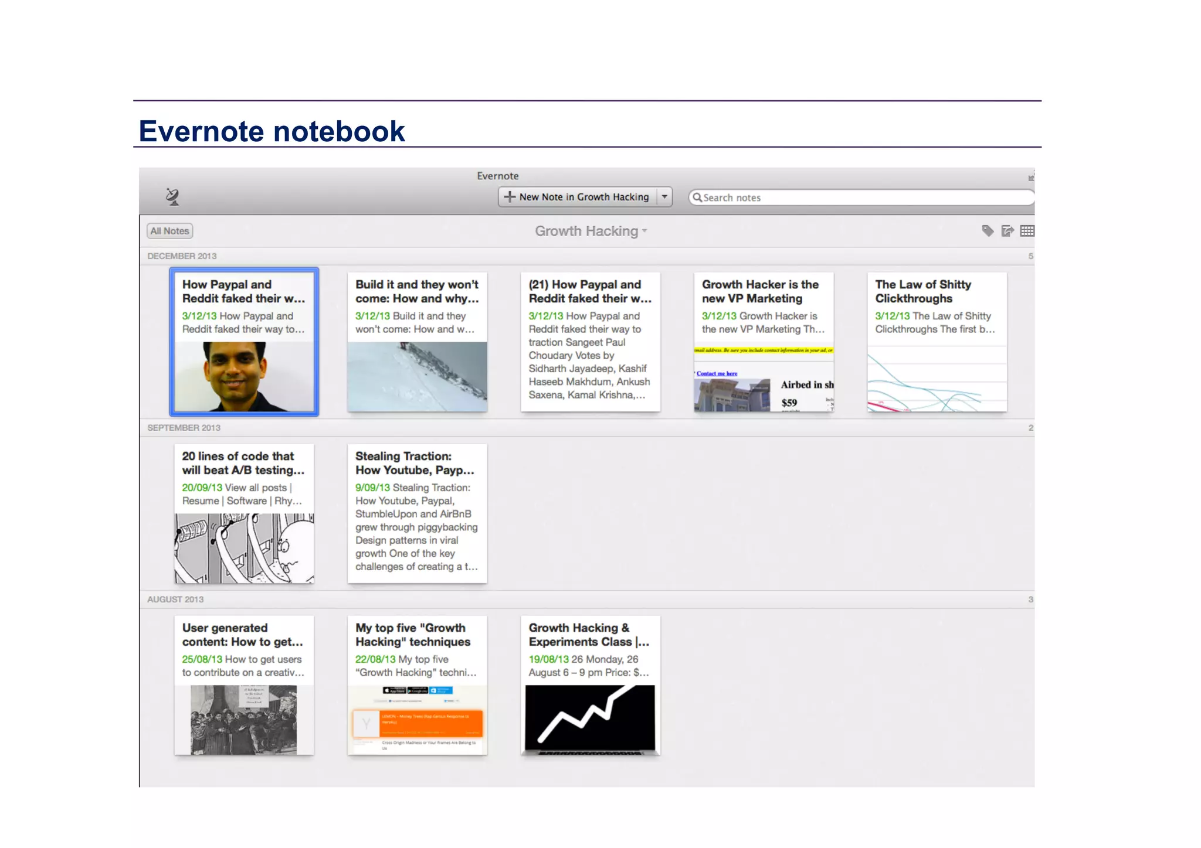The width and height of the screenshot is (1201, 848).
Task: Click the search magnifier icon
Action: click(697, 197)
